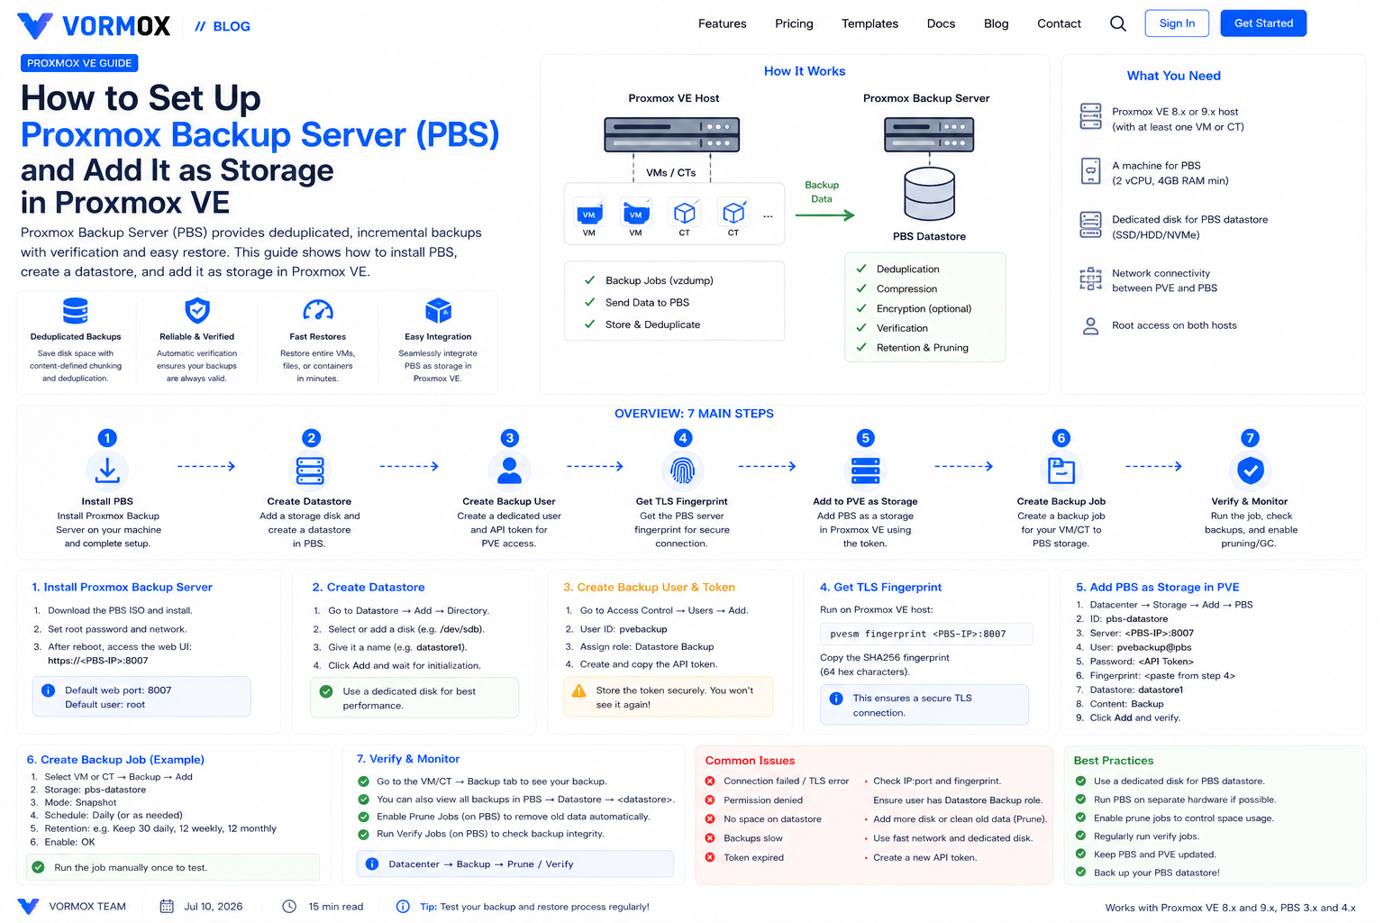1384x923 pixels.
Task: Click clock icon next to 15 min read
Action: coord(289,906)
